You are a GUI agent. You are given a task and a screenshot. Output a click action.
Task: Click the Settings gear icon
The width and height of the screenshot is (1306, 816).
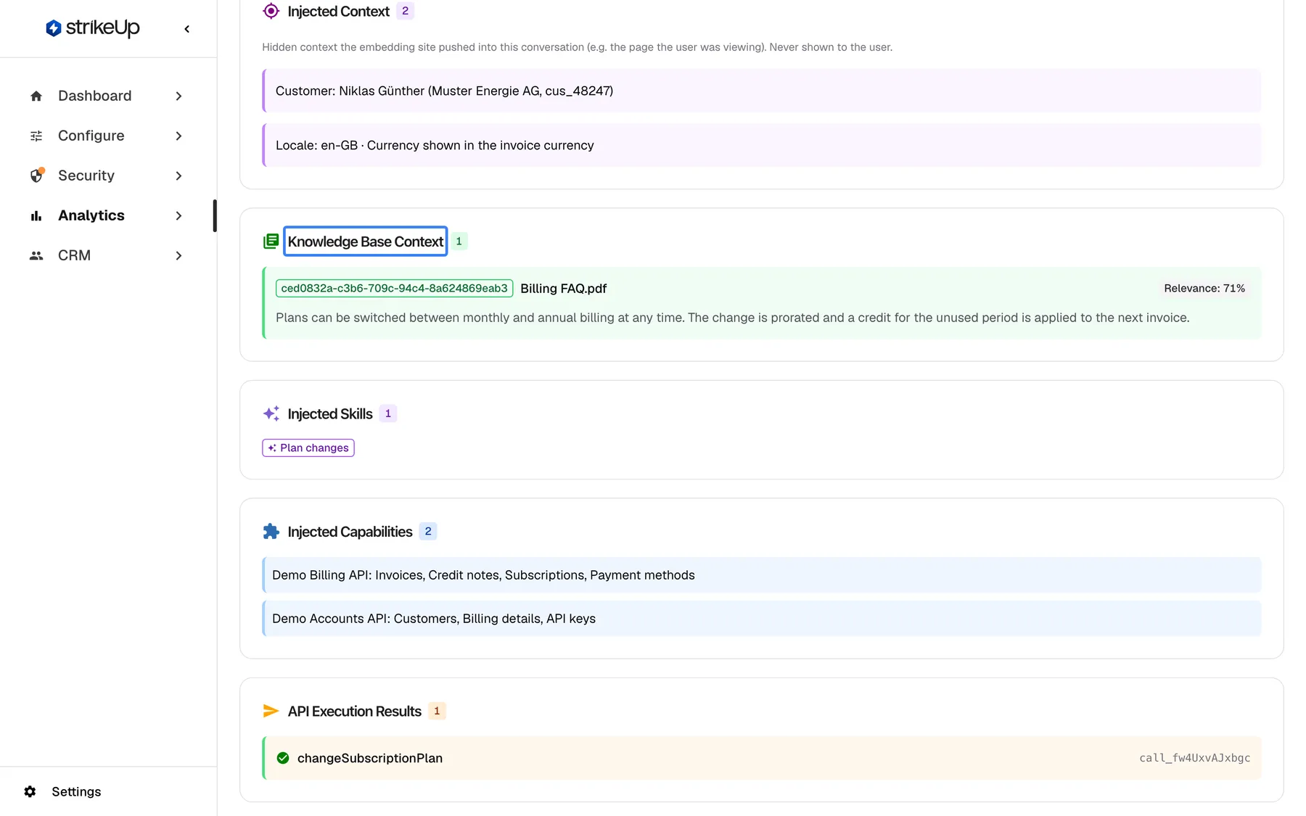coord(30,791)
